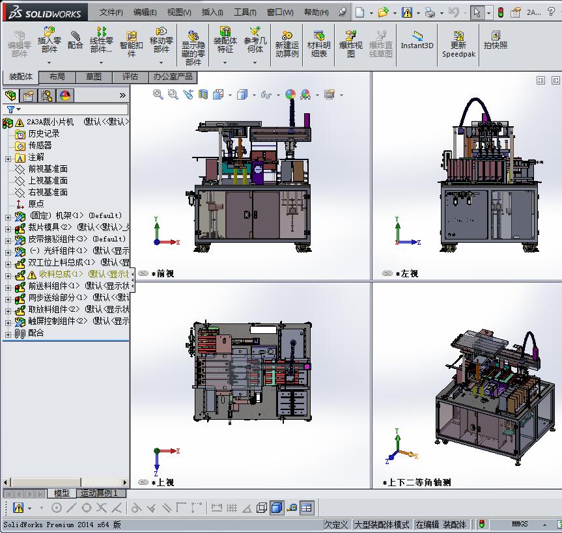
Task: Click Previous View icon in viewport toolbar
Action: coord(188,94)
